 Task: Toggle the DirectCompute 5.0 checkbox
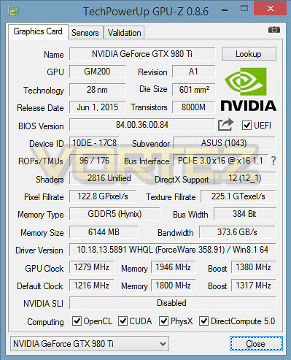203,321
